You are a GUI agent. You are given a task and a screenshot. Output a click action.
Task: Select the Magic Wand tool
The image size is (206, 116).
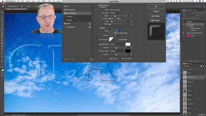(x=2, y=20)
